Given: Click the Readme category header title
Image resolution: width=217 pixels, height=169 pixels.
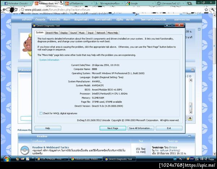Looking at the screenshot, I should (42, 136).
